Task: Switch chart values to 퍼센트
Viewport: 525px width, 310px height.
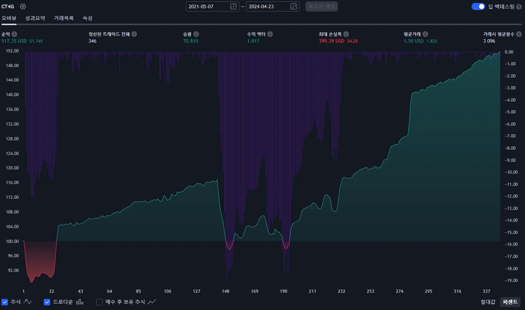Action: point(510,302)
